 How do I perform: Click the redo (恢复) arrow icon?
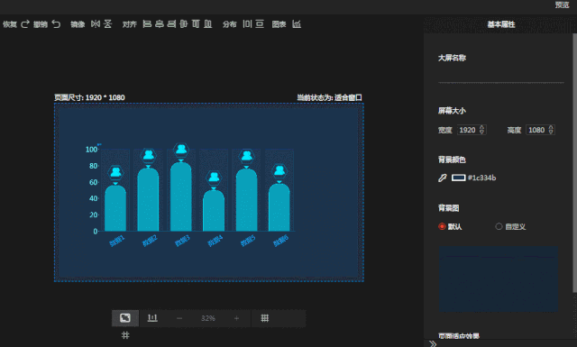coord(25,24)
